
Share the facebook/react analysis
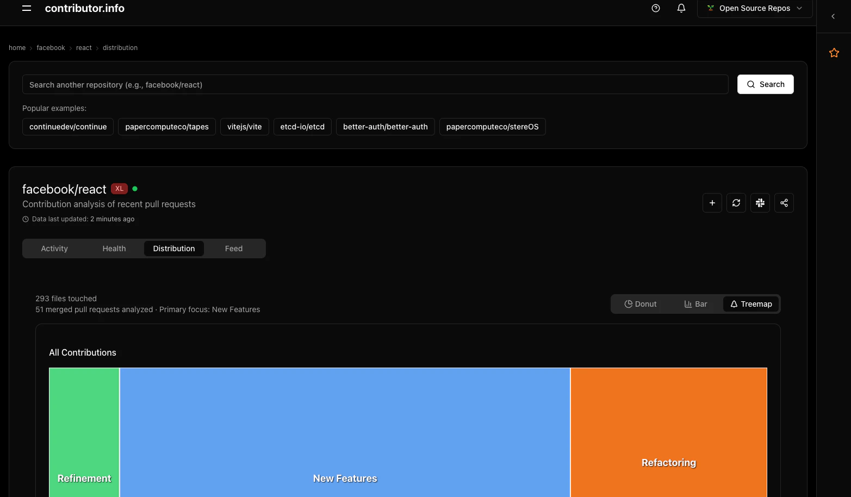click(784, 202)
